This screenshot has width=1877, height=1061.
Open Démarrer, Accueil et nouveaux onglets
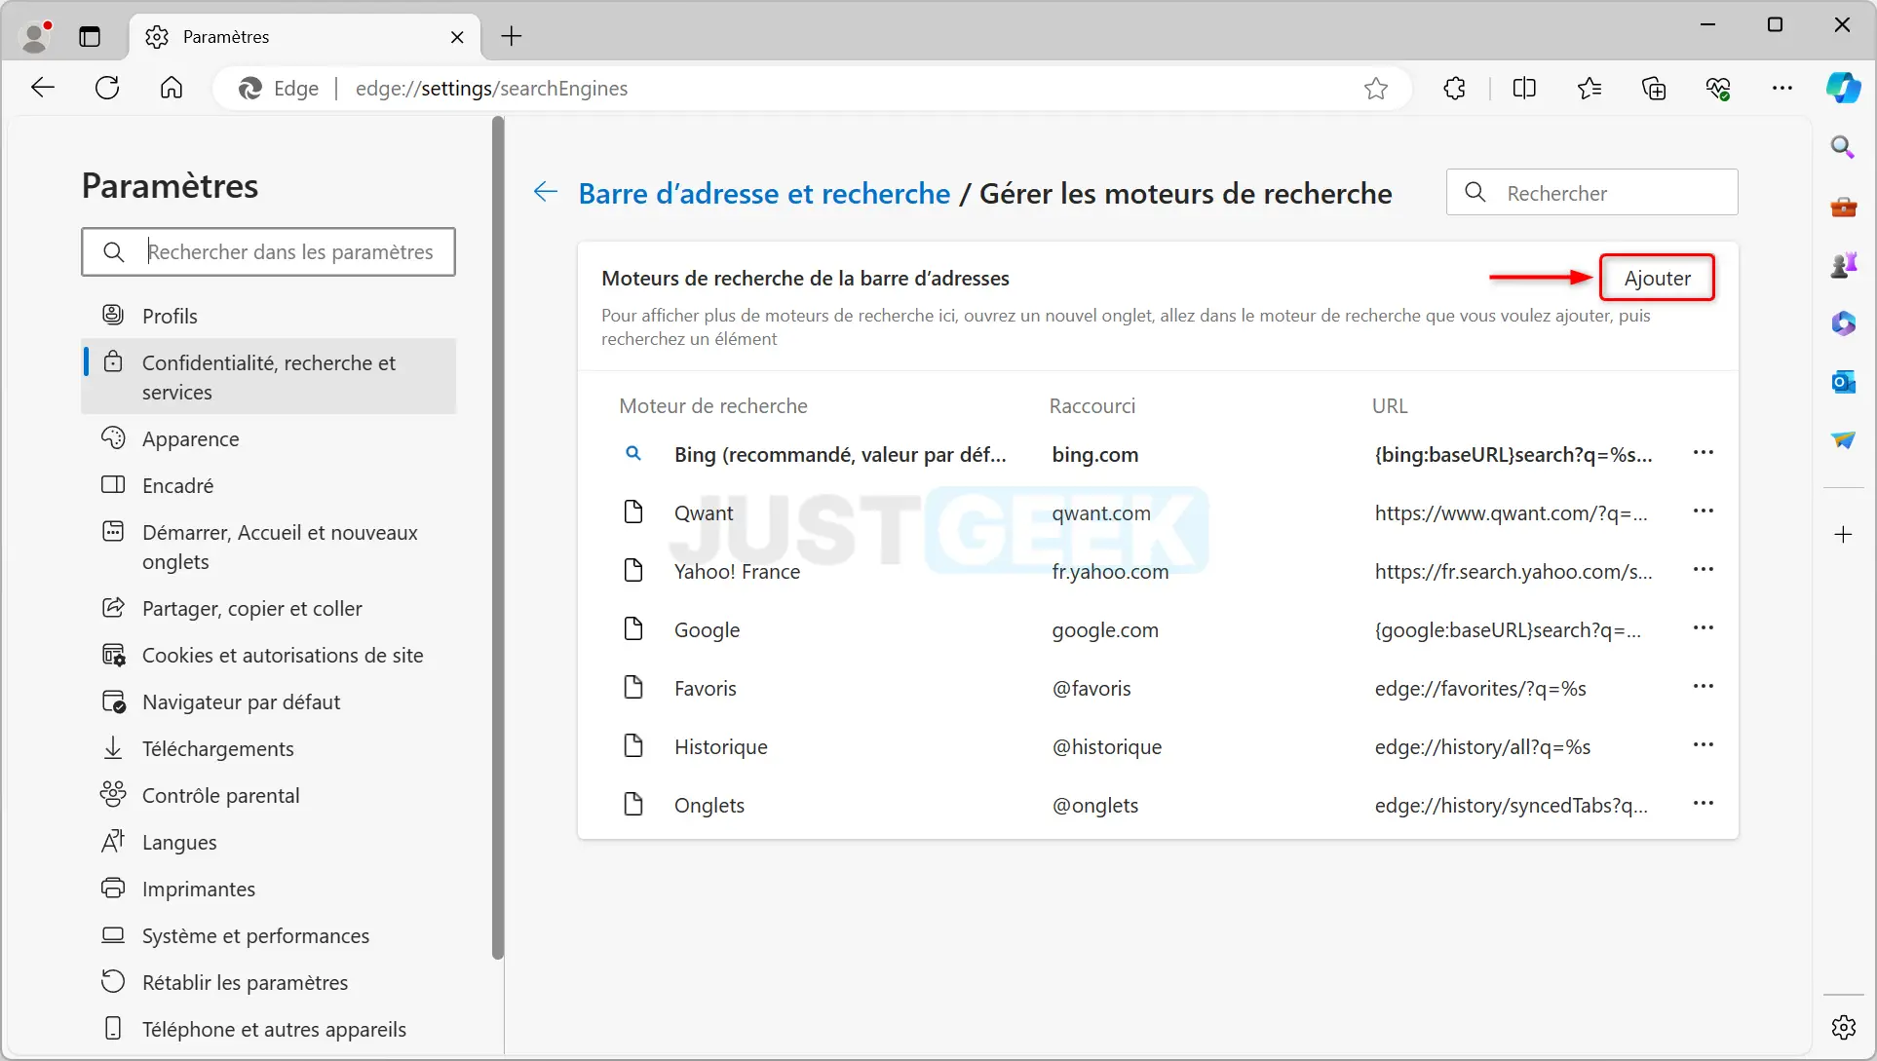click(x=268, y=548)
